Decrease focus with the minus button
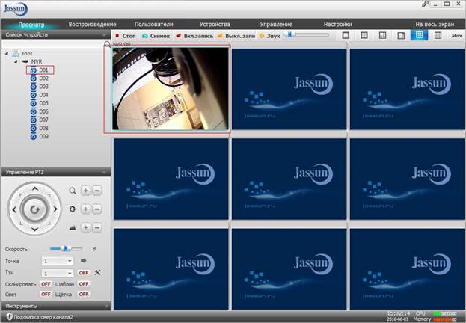This screenshot has height=323, width=466. tap(97, 209)
